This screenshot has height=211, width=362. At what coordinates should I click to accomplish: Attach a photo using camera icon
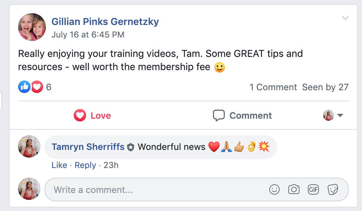click(294, 189)
